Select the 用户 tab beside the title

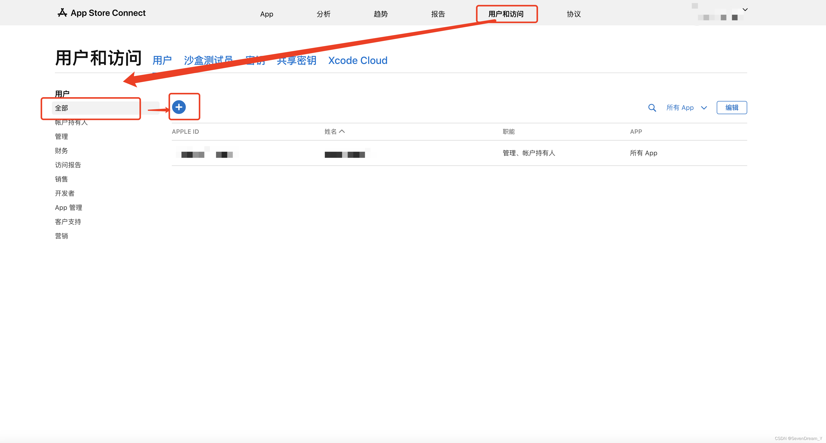click(x=162, y=60)
